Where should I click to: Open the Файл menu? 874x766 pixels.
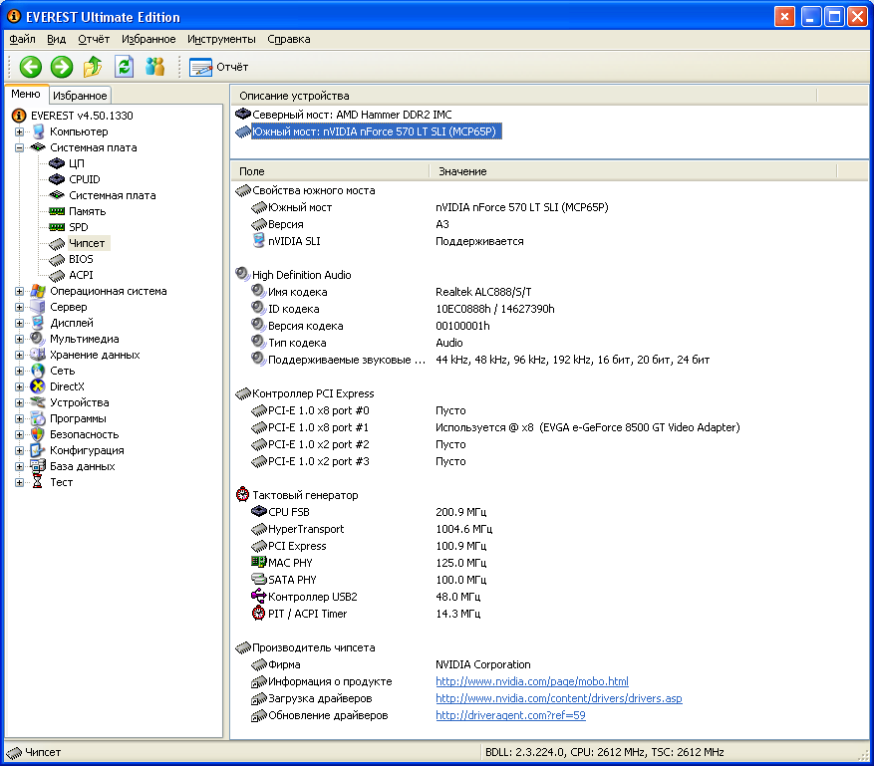point(22,39)
